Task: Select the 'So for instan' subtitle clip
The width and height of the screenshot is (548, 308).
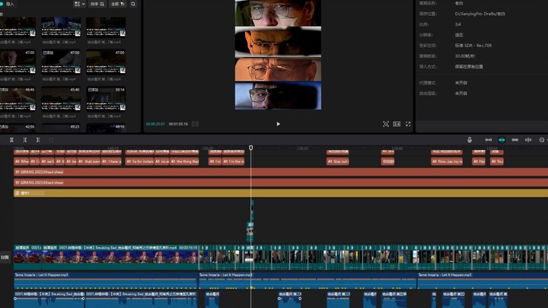Action: [139, 161]
